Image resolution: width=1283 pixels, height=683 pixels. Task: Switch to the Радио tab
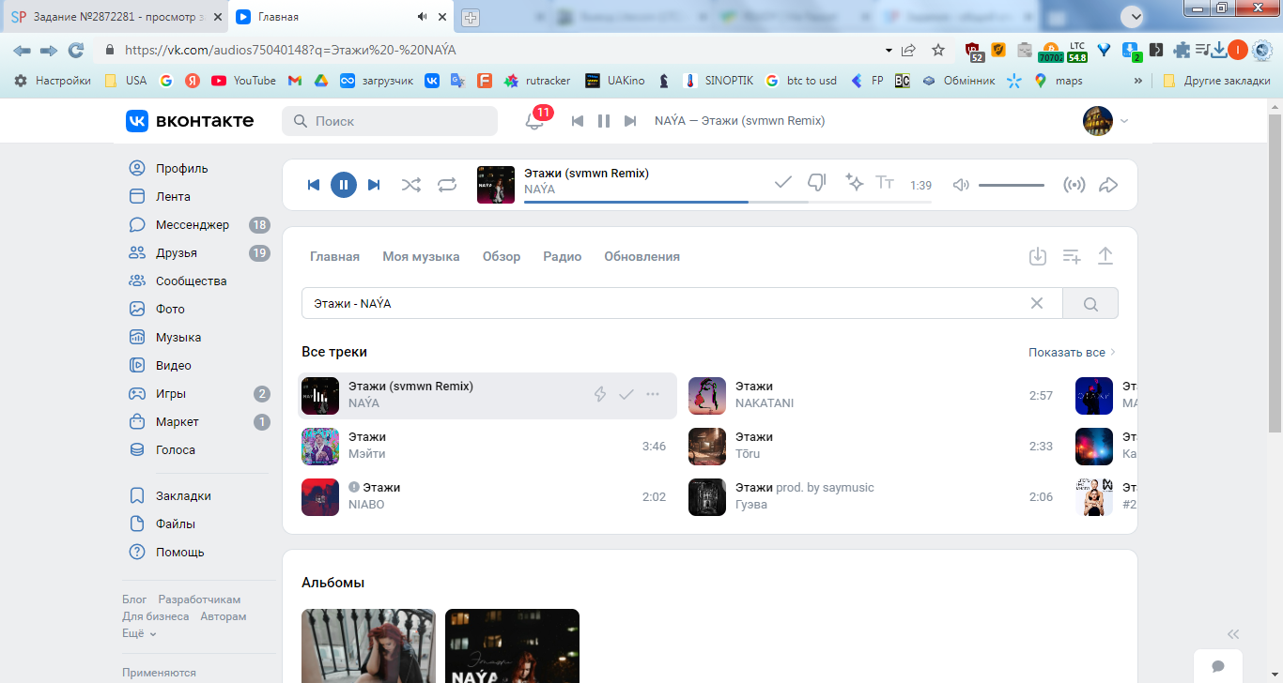(563, 257)
